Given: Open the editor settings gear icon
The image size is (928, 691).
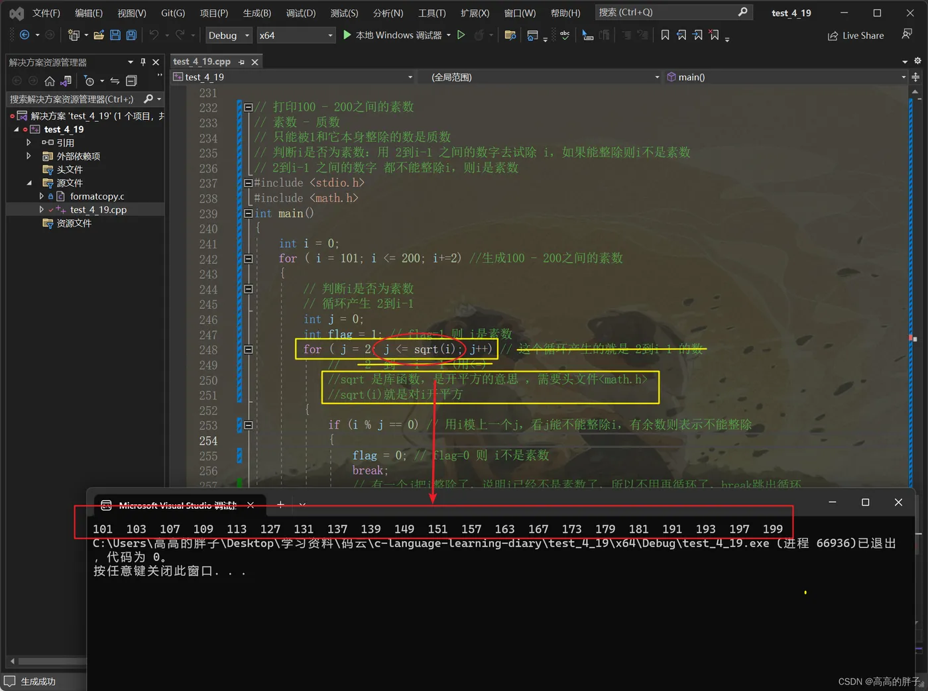Looking at the screenshot, I should click(x=917, y=61).
